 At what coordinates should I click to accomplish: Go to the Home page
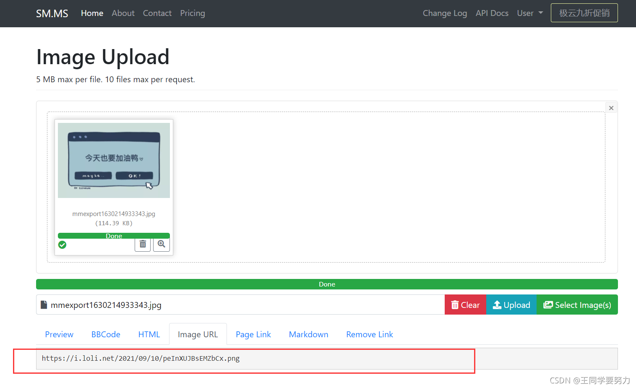(92, 13)
